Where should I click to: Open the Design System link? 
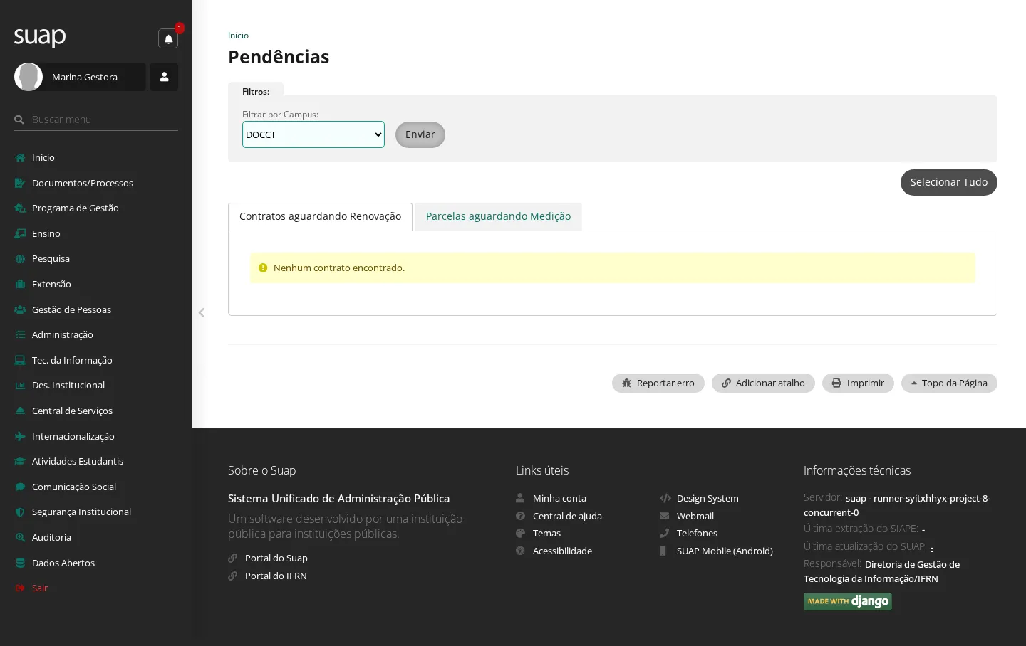point(708,498)
